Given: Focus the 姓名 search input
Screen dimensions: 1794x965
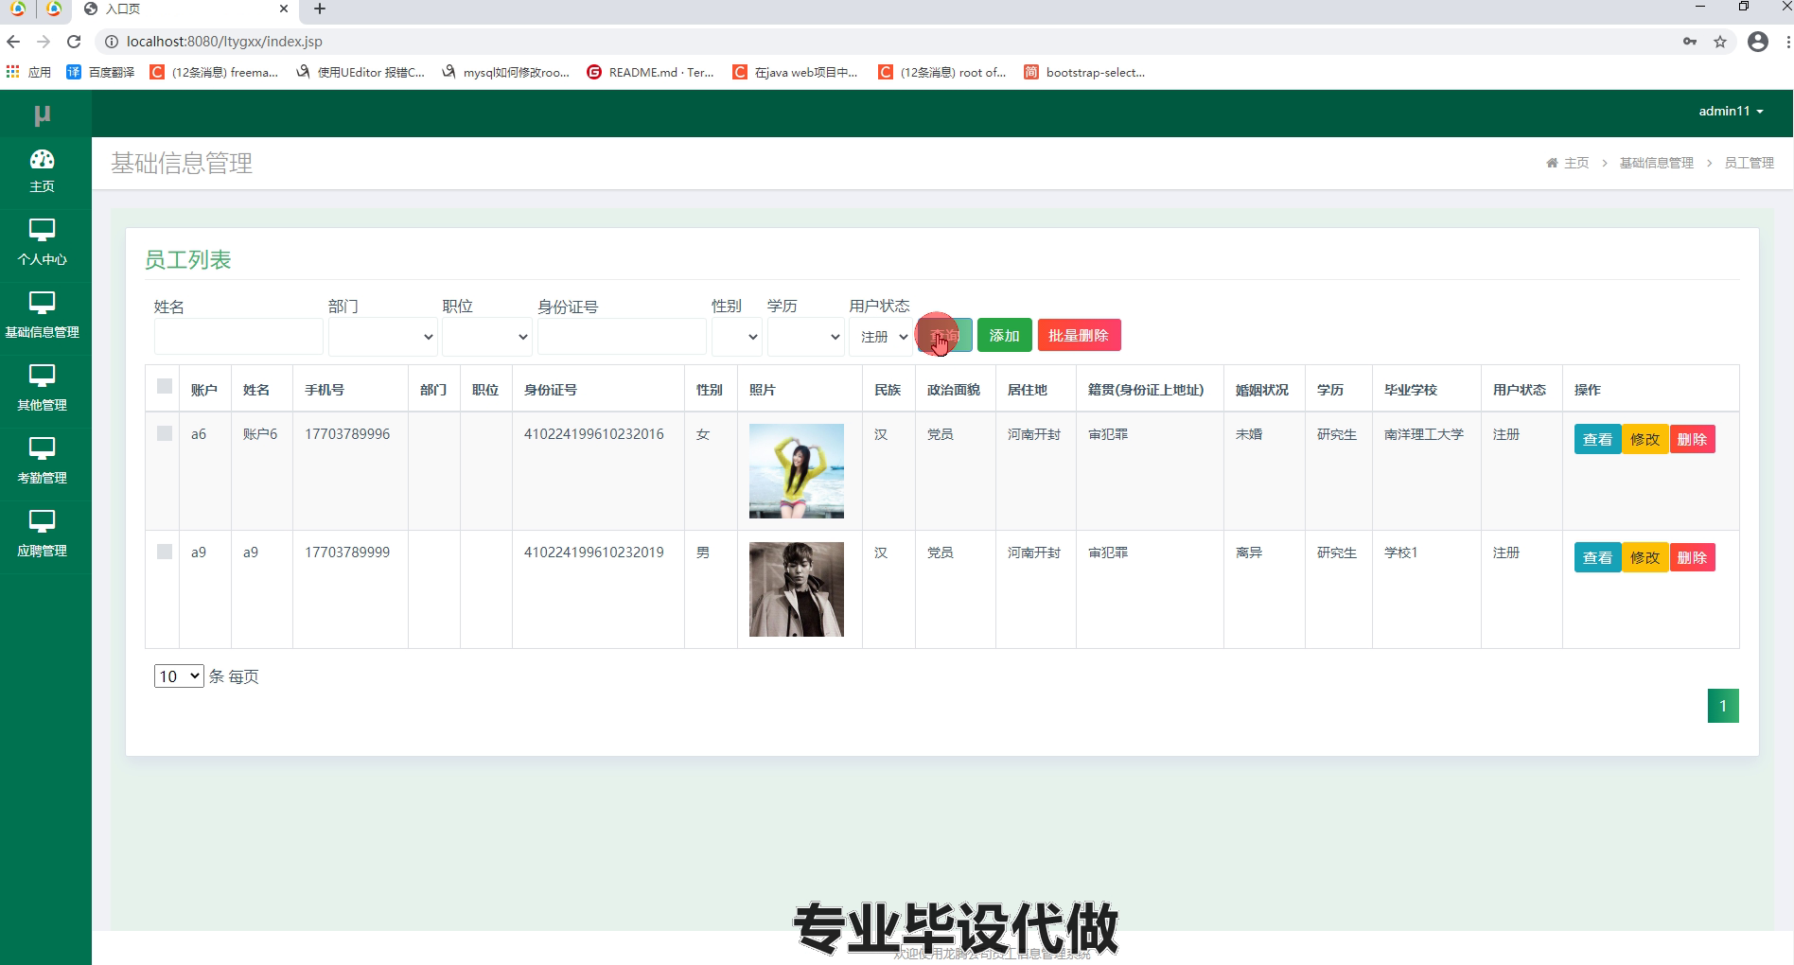Looking at the screenshot, I should [x=238, y=337].
